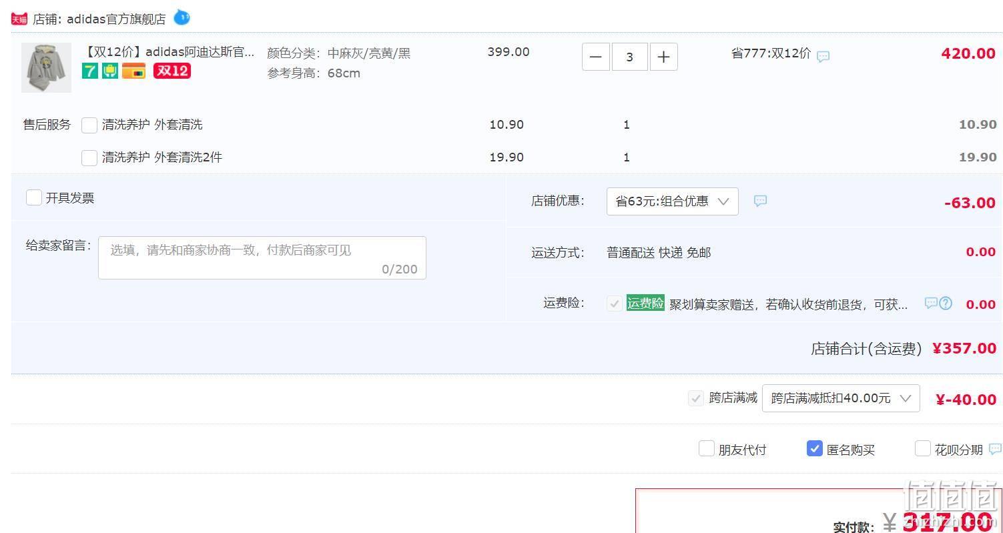
Task: Click the green 7-day return badge
Action: (90, 71)
